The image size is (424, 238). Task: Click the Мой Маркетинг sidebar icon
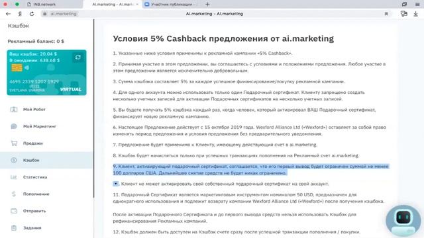[x=14, y=126]
